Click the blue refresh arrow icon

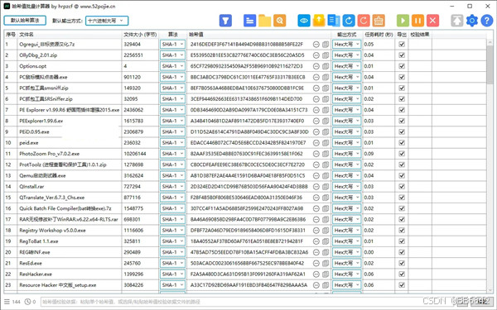(349, 21)
